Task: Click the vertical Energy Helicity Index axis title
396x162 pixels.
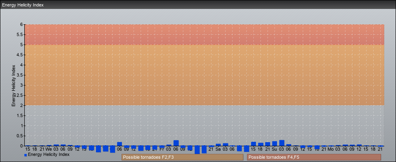Action: 14,86
